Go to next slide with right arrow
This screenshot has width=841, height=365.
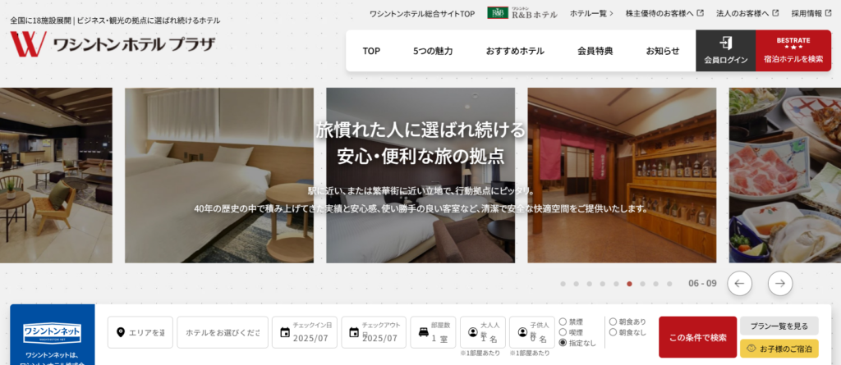(780, 283)
